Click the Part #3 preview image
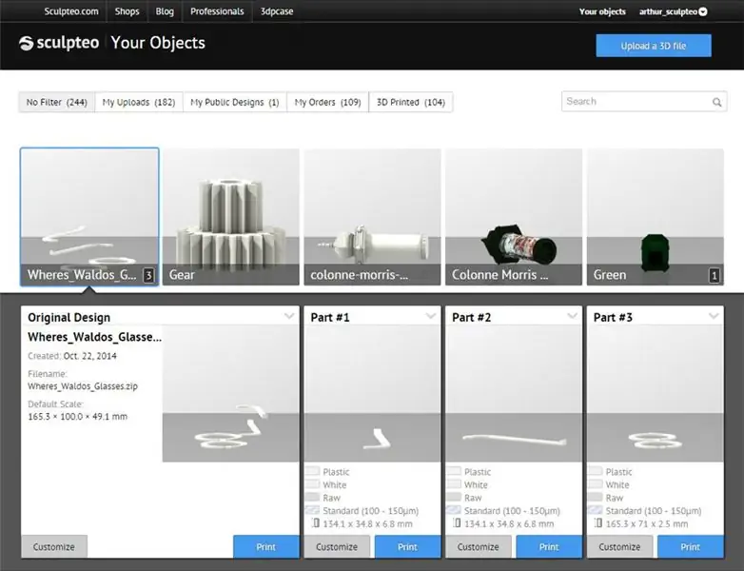Viewport: 744px width, 571px height. [656, 393]
